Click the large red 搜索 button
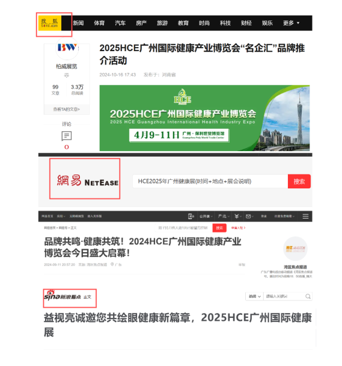The height and width of the screenshot is (366, 342). pyautogui.click(x=299, y=181)
